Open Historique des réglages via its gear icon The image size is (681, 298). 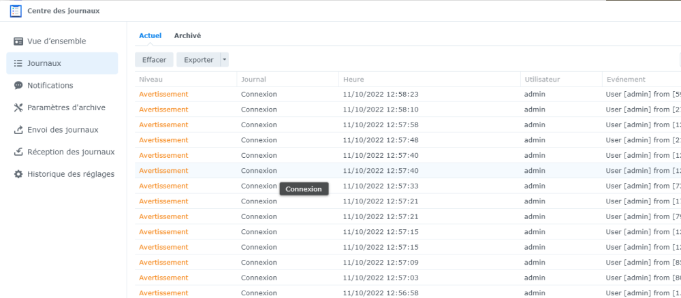pos(18,174)
